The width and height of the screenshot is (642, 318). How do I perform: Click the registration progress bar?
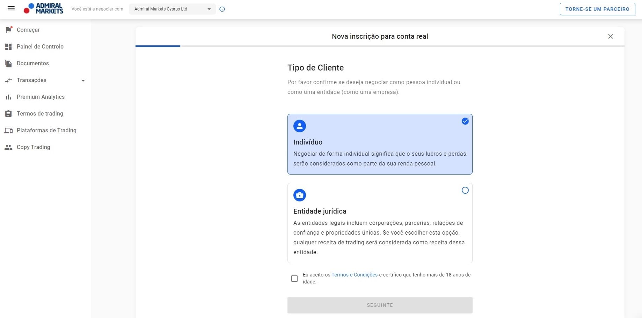(380, 46)
